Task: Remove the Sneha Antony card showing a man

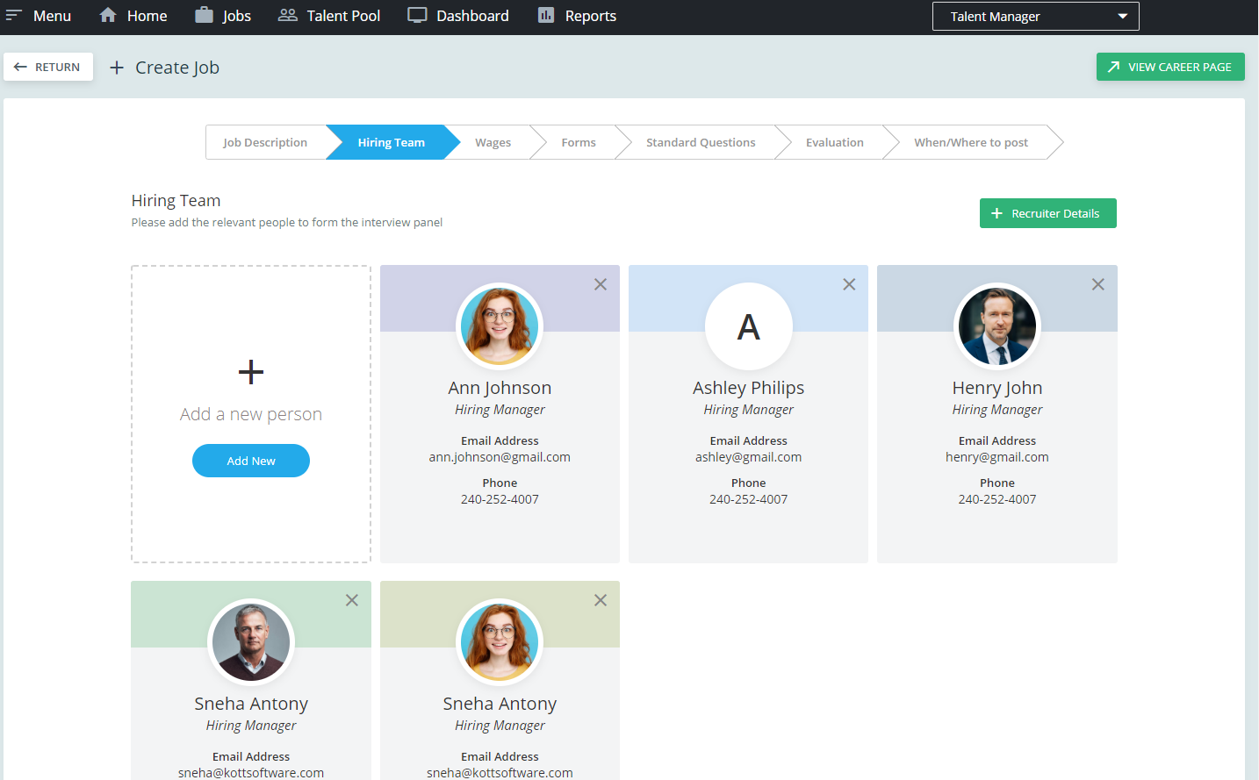Action: [x=352, y=600]
